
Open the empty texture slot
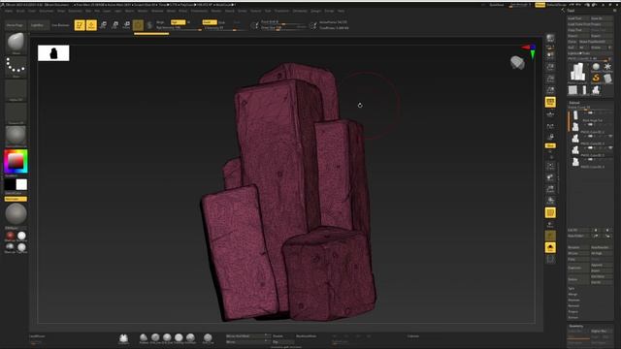(x=16, y=113)
